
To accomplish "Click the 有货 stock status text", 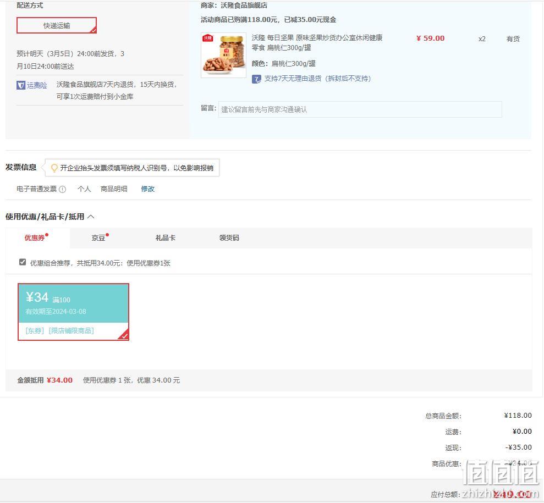I will pos(513,39).
